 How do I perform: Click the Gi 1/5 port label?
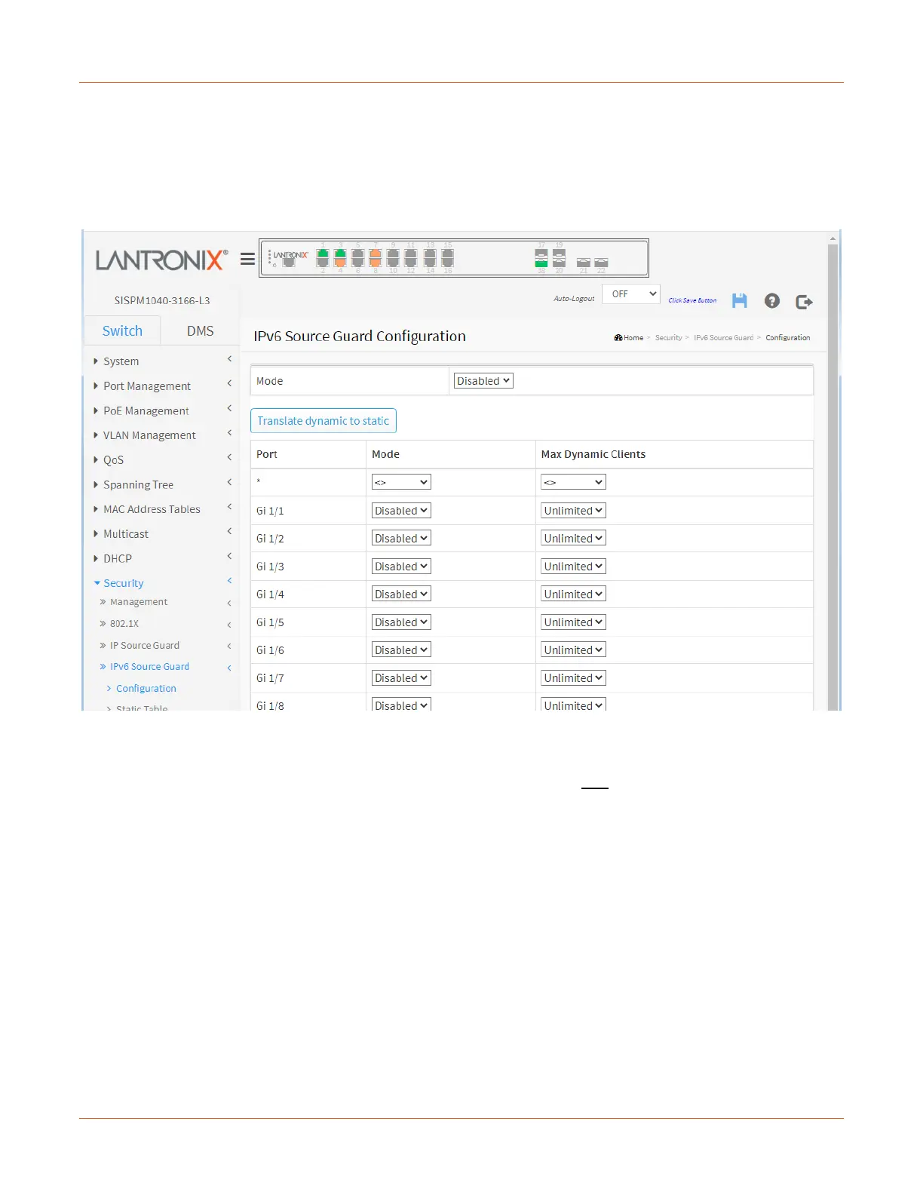(270, 622)
